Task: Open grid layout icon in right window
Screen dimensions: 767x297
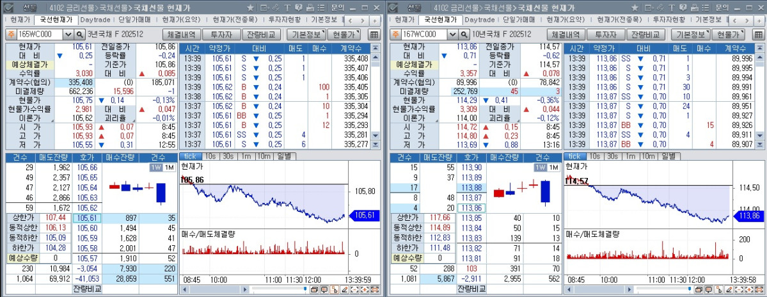Action: tap(758, 35)
